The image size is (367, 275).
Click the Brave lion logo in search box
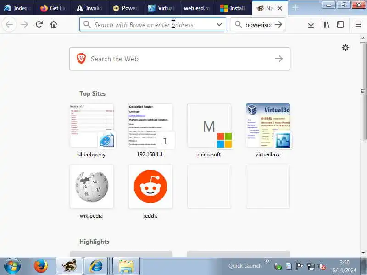(81, 59)
